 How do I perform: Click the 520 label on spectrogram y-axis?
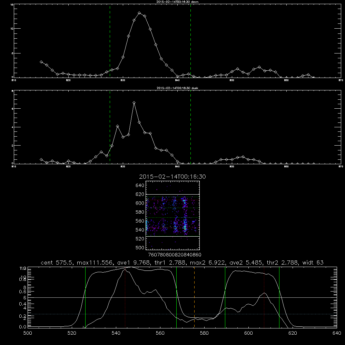tap(140, 239)
